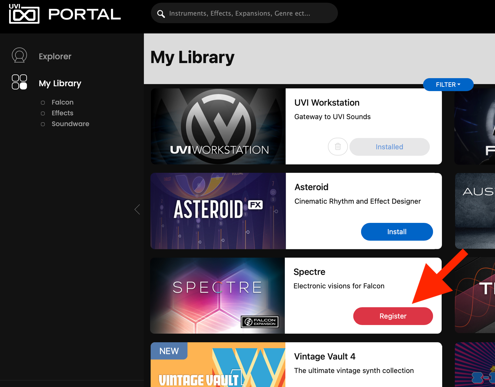The height and width of the screenshot is (387, 495).
Task: Install the Asteroid plugin
Action: pyautogui.click(x=397, y=232)
